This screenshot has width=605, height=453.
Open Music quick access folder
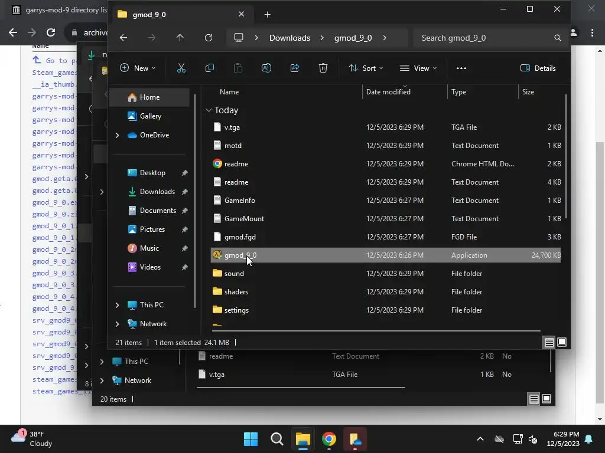(149, 248)
